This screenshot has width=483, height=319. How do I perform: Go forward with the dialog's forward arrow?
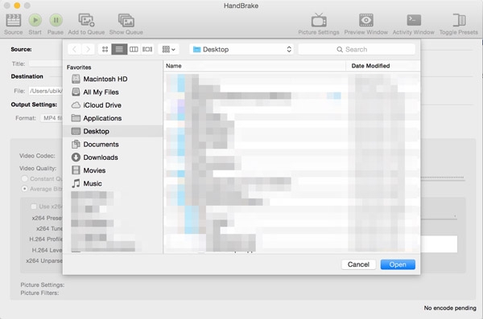tap(88, 49)
